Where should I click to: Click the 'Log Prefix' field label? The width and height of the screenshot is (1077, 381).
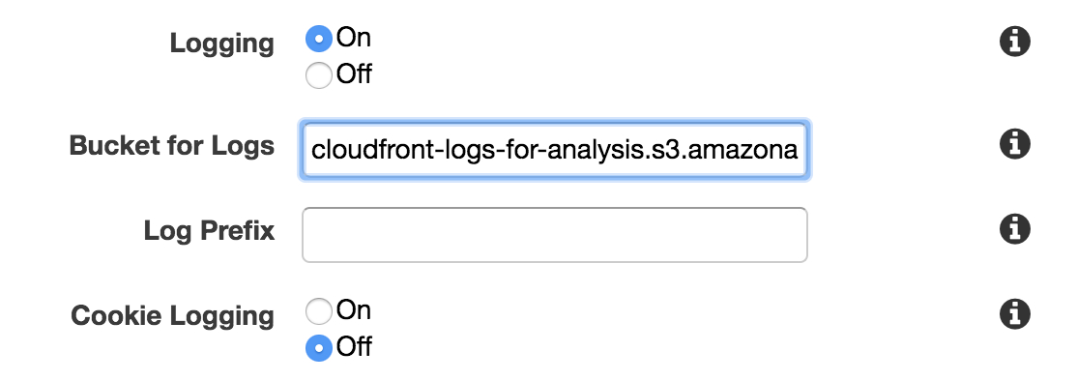(x=210, y=231)
